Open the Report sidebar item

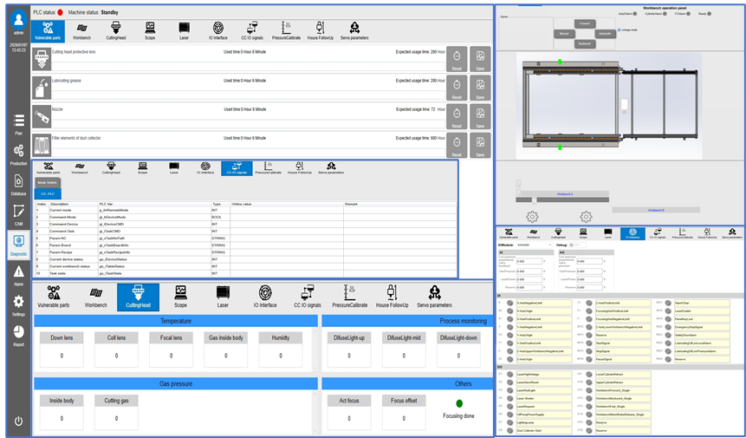pos(18,335)
